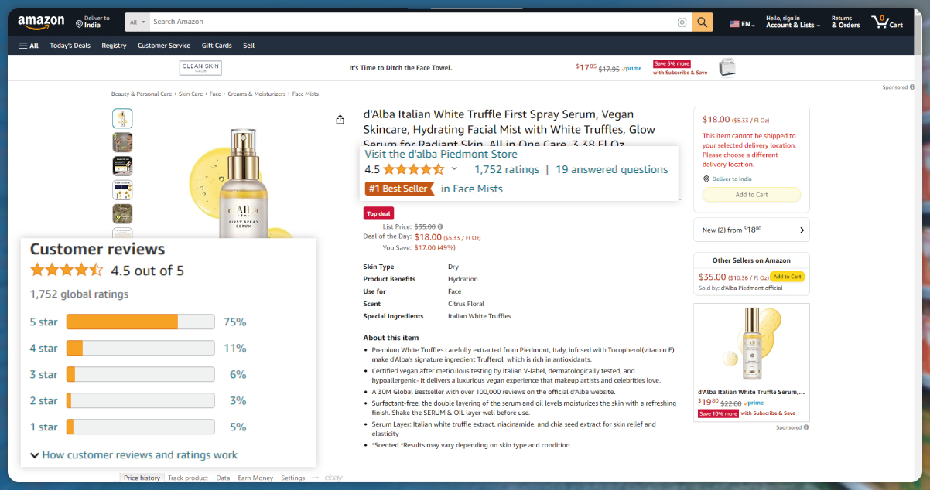Click in the Search Amazon field

[410, 22]
